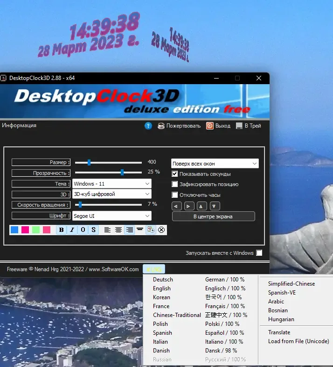This screenshot has height=367, width=333.
Task: Open the Тема dropdown showing Windows - 11
Action: 112,184
